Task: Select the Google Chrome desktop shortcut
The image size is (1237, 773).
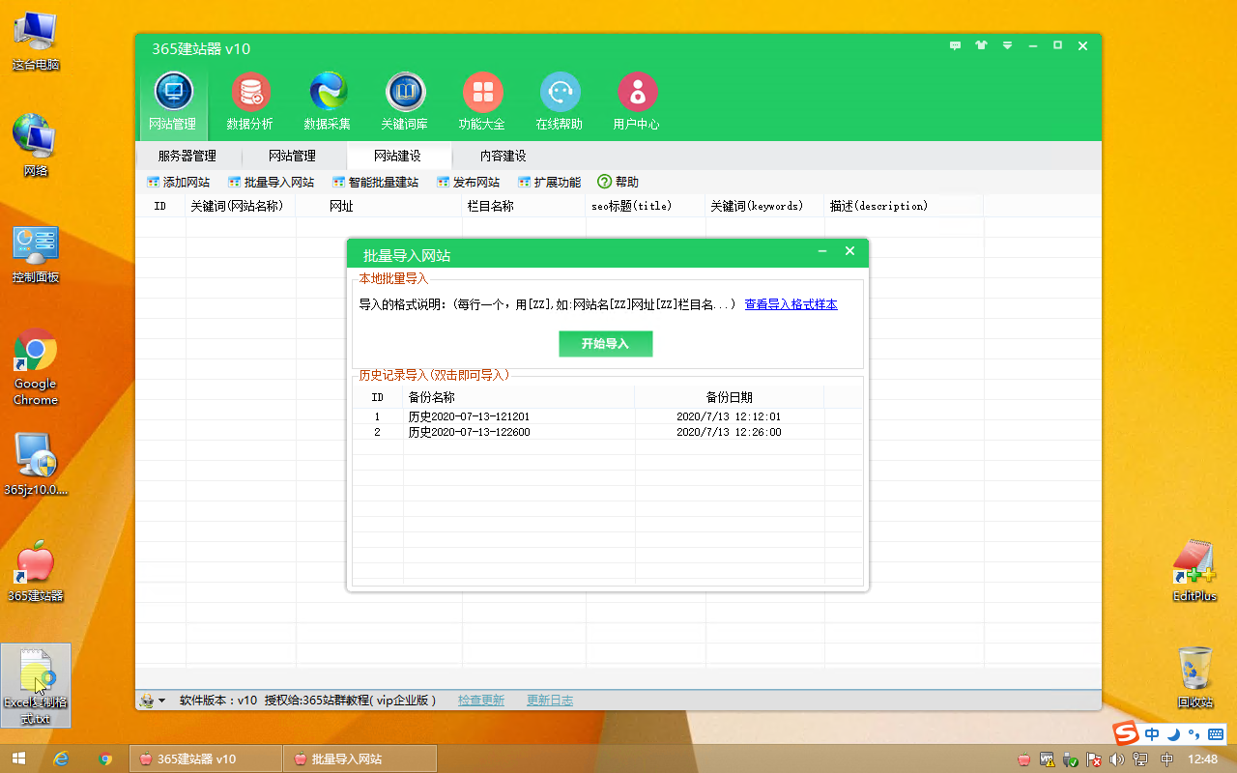Action: (x=36, y=368)
